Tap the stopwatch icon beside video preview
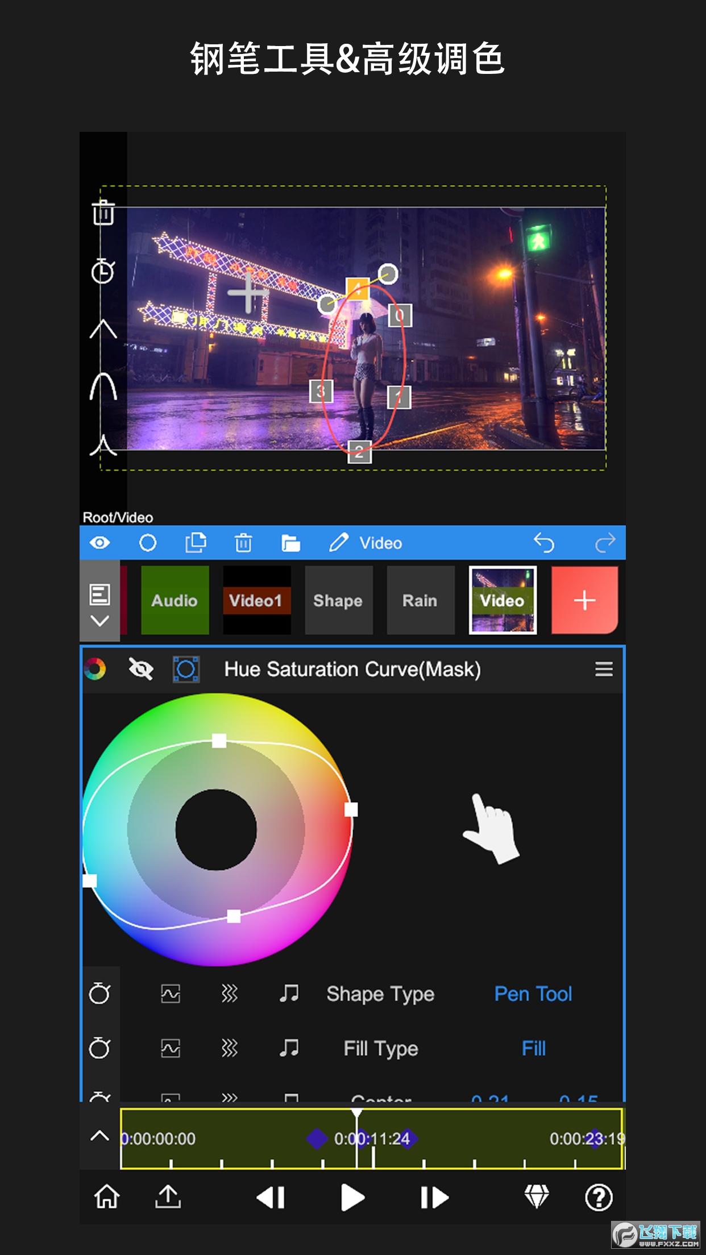This screenshot has width=706, height=1255. tap(103, 271)
